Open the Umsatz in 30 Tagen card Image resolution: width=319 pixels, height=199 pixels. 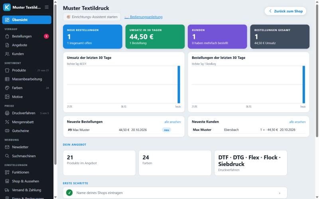155,37
